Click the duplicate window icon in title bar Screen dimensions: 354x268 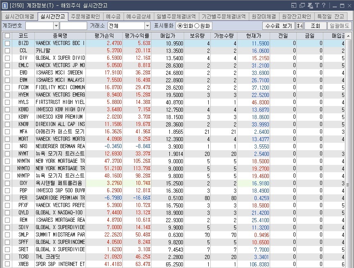302,5
